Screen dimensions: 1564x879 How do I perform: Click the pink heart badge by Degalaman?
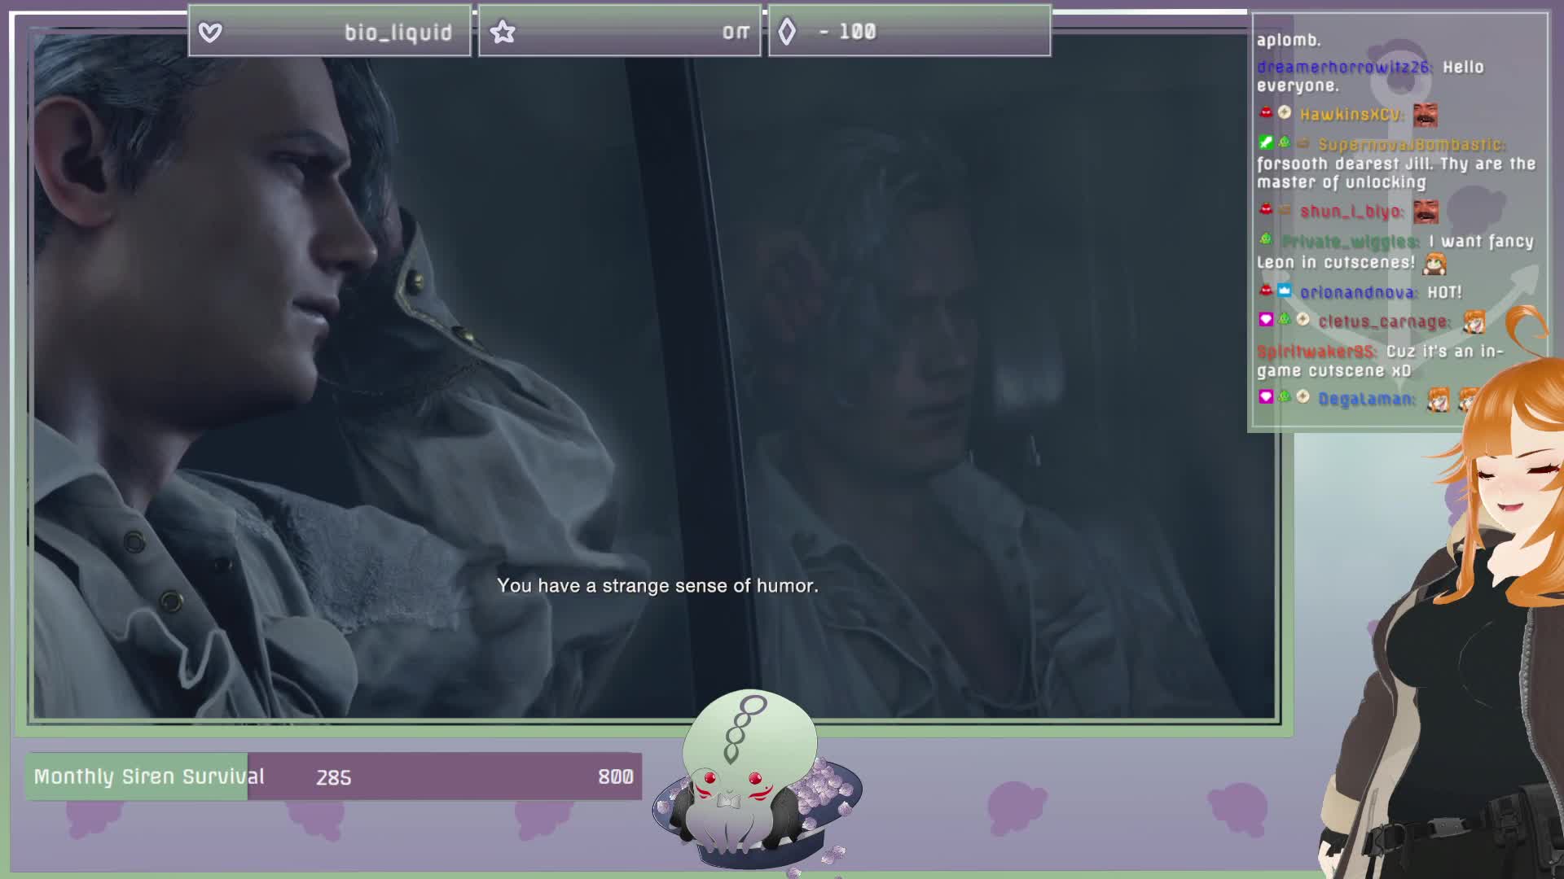click(1266, 397)
